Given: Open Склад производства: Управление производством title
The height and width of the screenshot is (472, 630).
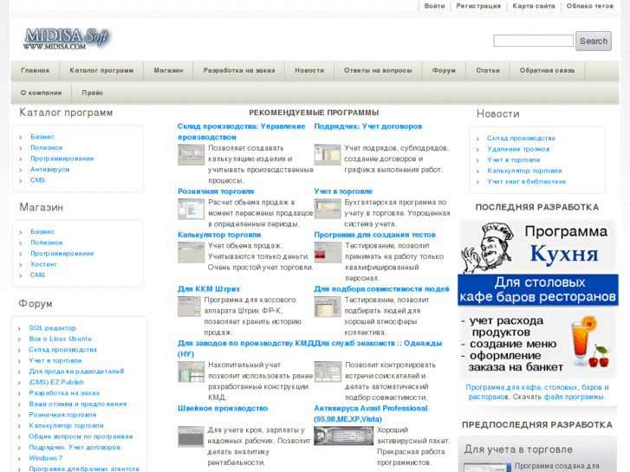Looking at the screenshot, I should click(x=242, y=132).
